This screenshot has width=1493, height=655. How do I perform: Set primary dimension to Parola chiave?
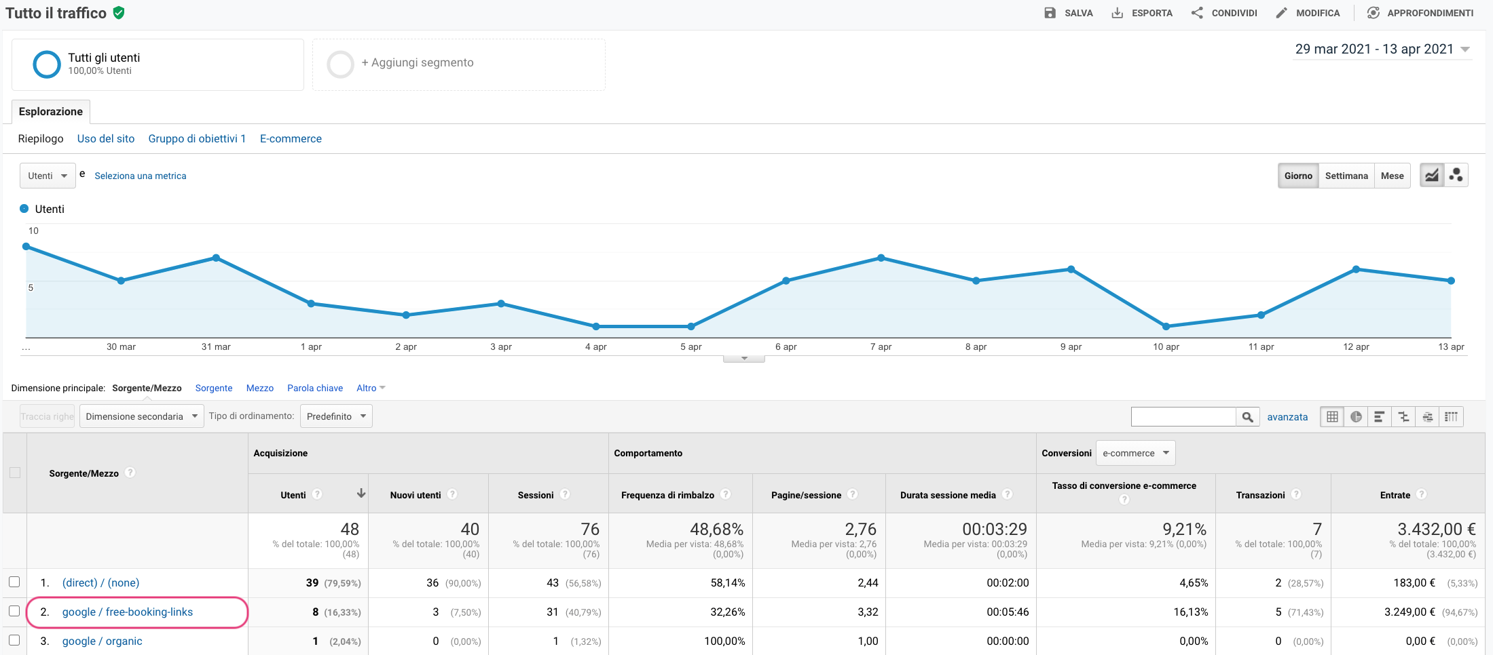(315, 388)
